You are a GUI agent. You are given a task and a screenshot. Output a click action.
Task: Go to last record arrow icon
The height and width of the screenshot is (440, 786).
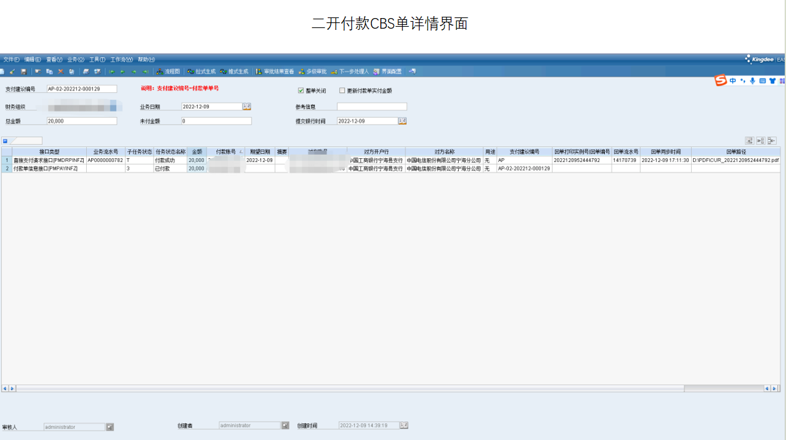(x=145, y=72)
